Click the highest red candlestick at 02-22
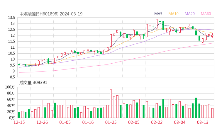The width and height of the screenshot is (217, 129). [x=157, y=24]
